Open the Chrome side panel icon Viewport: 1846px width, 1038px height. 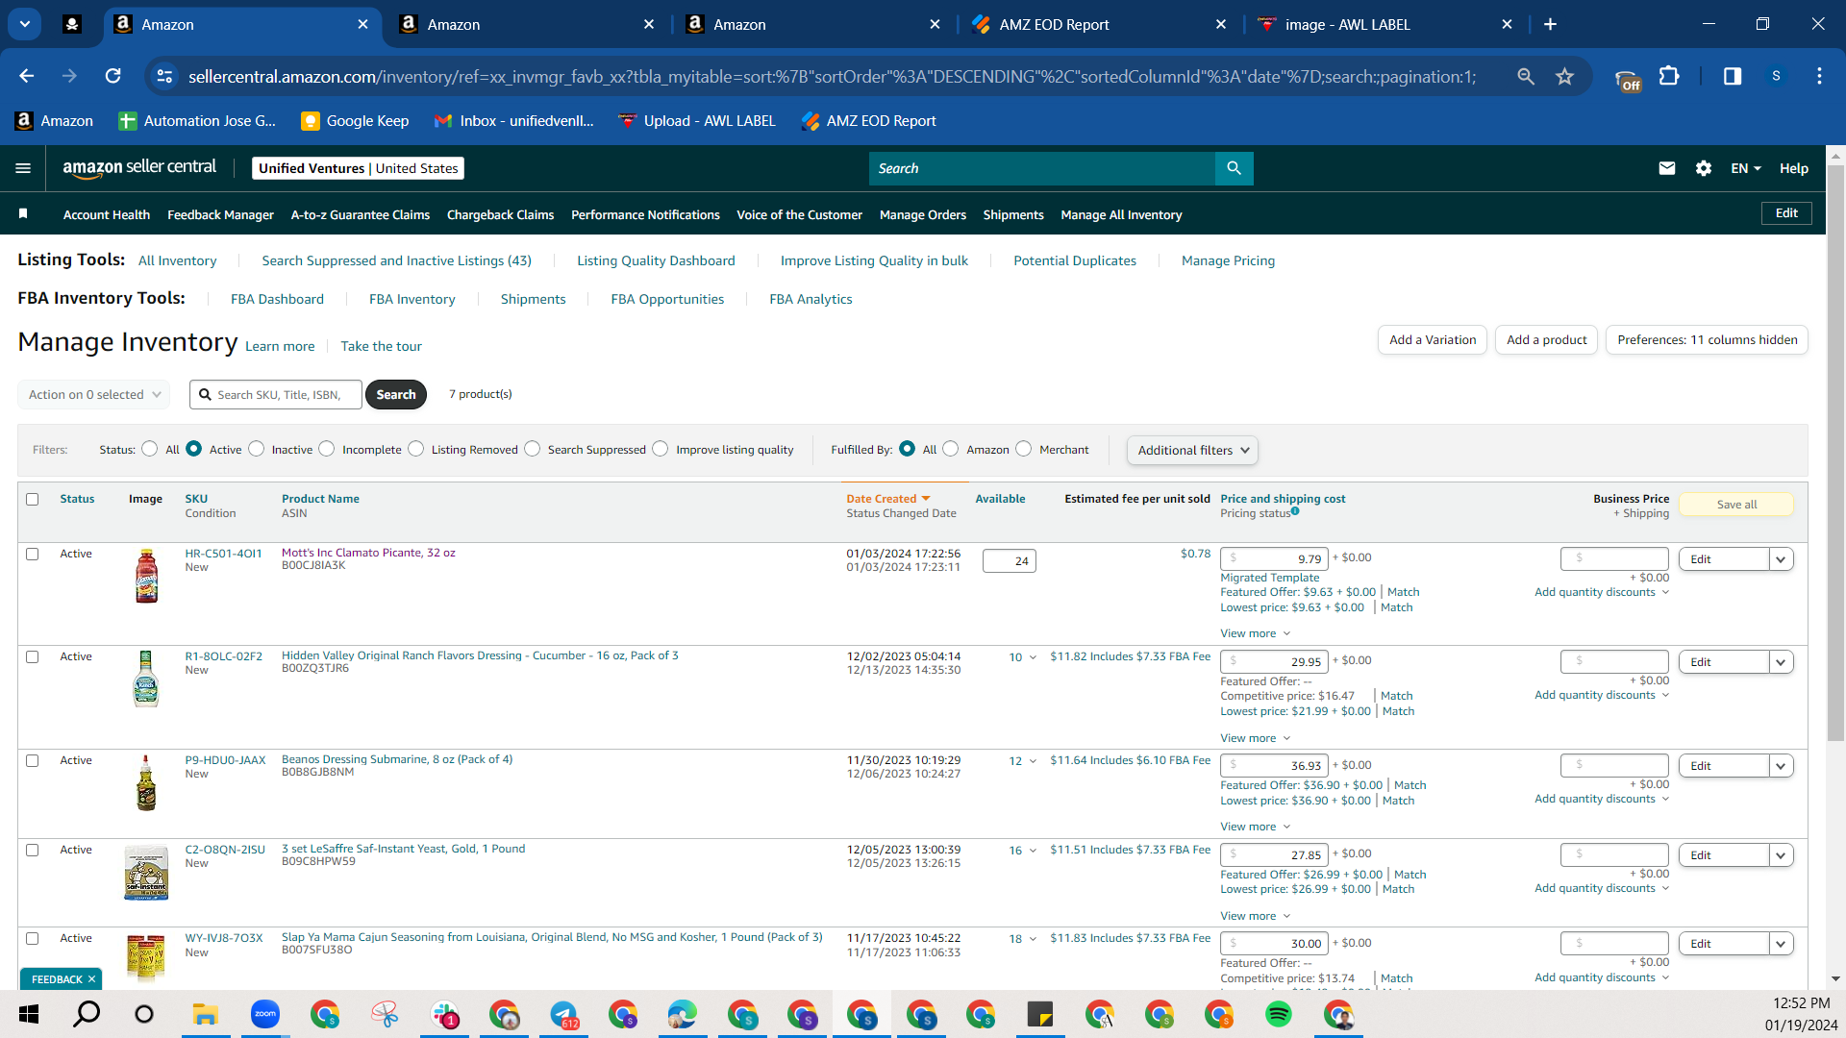pos(1732,76)
